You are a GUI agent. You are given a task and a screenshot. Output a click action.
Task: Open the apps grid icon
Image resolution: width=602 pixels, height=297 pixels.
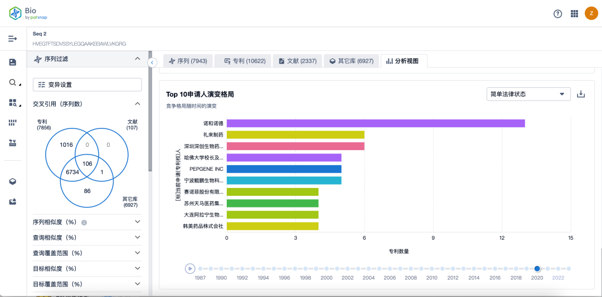pos(574,14)
